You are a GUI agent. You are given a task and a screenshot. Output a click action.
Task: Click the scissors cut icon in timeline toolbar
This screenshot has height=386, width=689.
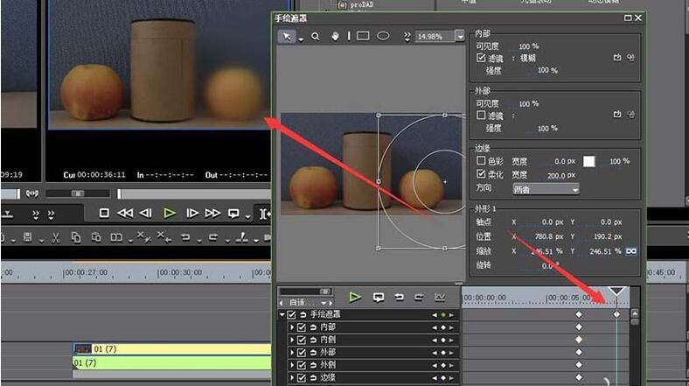coord(54,237)
